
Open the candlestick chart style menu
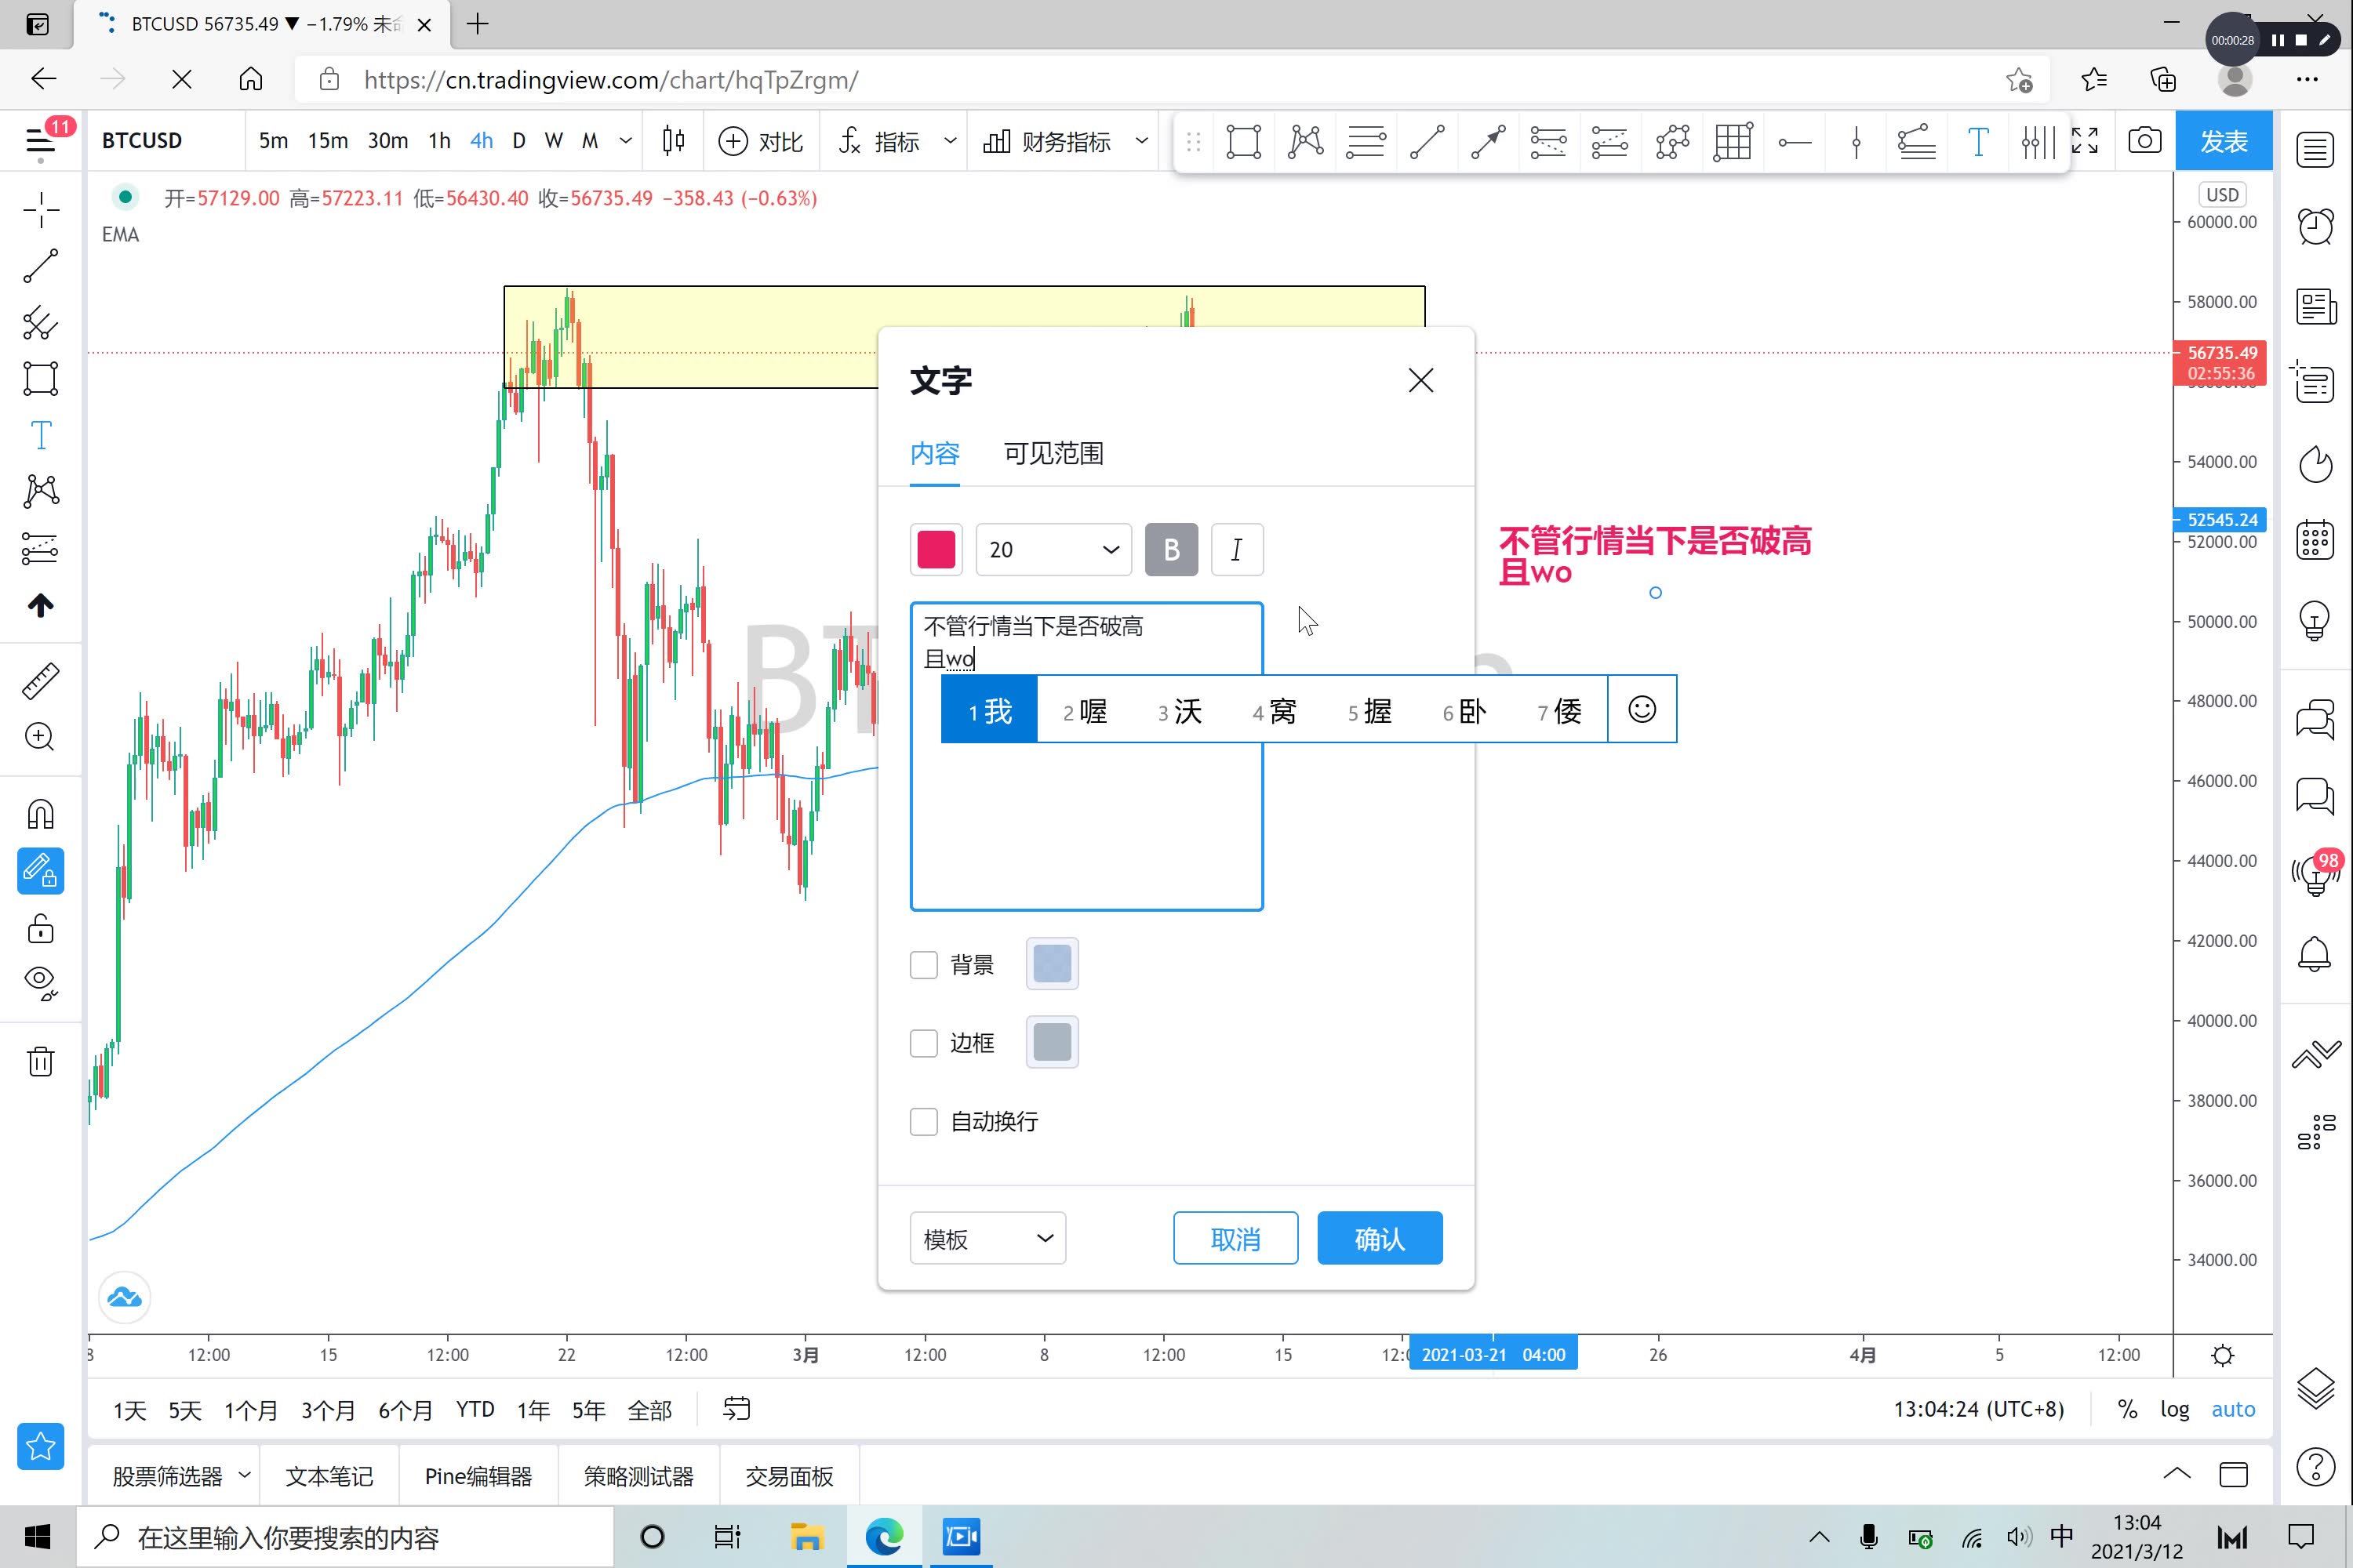673,141
